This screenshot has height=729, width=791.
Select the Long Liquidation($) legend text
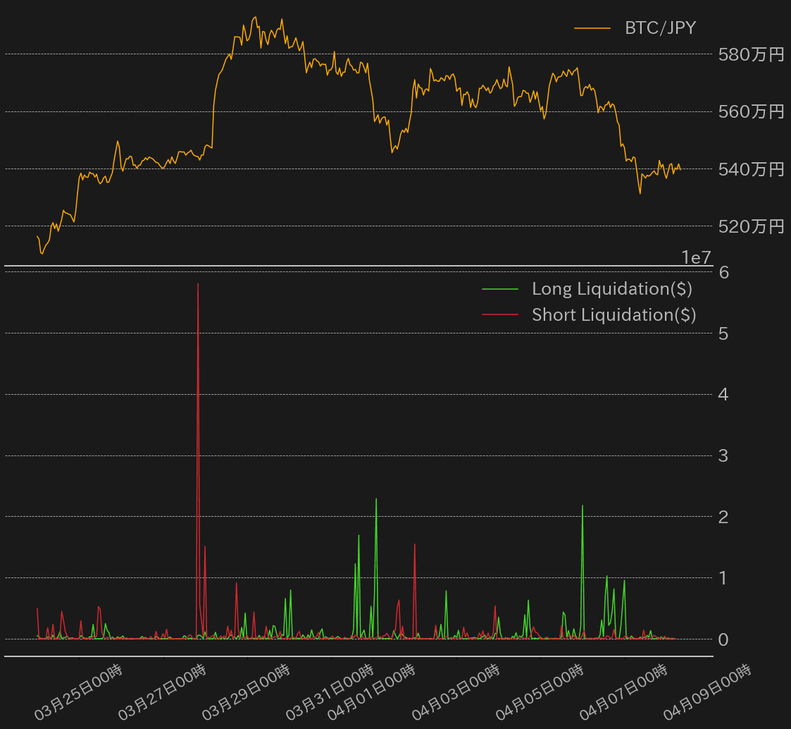[611, 289]
